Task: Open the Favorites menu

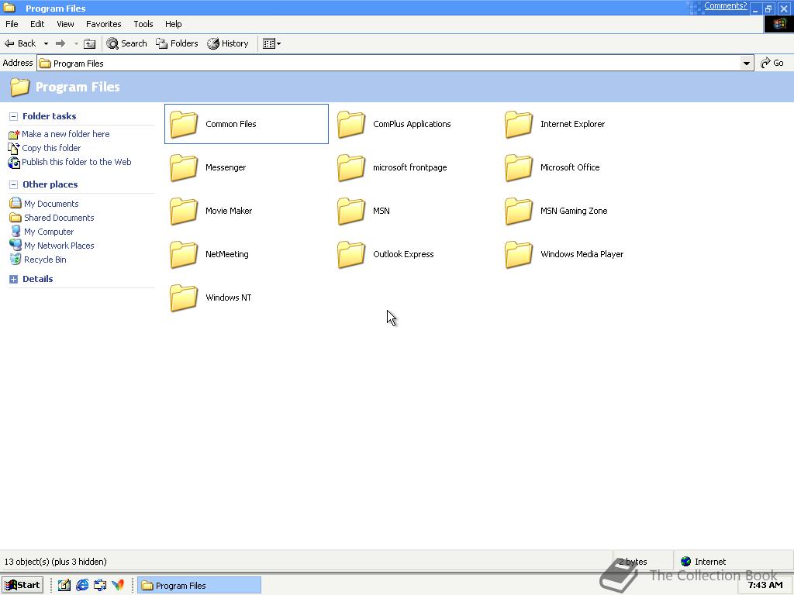Action: pos(104,24)
